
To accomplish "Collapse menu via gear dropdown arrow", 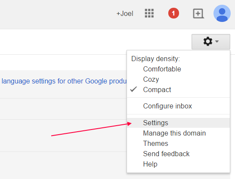I will 217,41.
